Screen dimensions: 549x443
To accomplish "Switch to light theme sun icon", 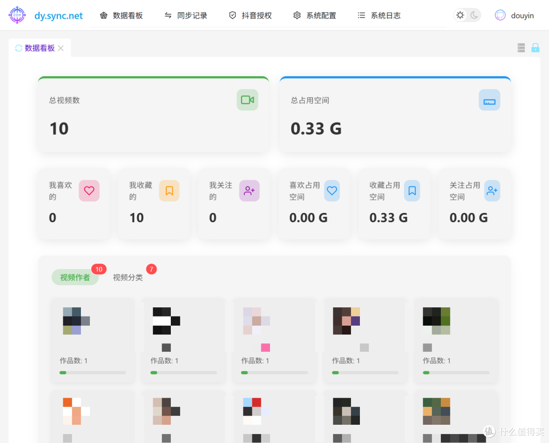I will (x=460, y=15).
